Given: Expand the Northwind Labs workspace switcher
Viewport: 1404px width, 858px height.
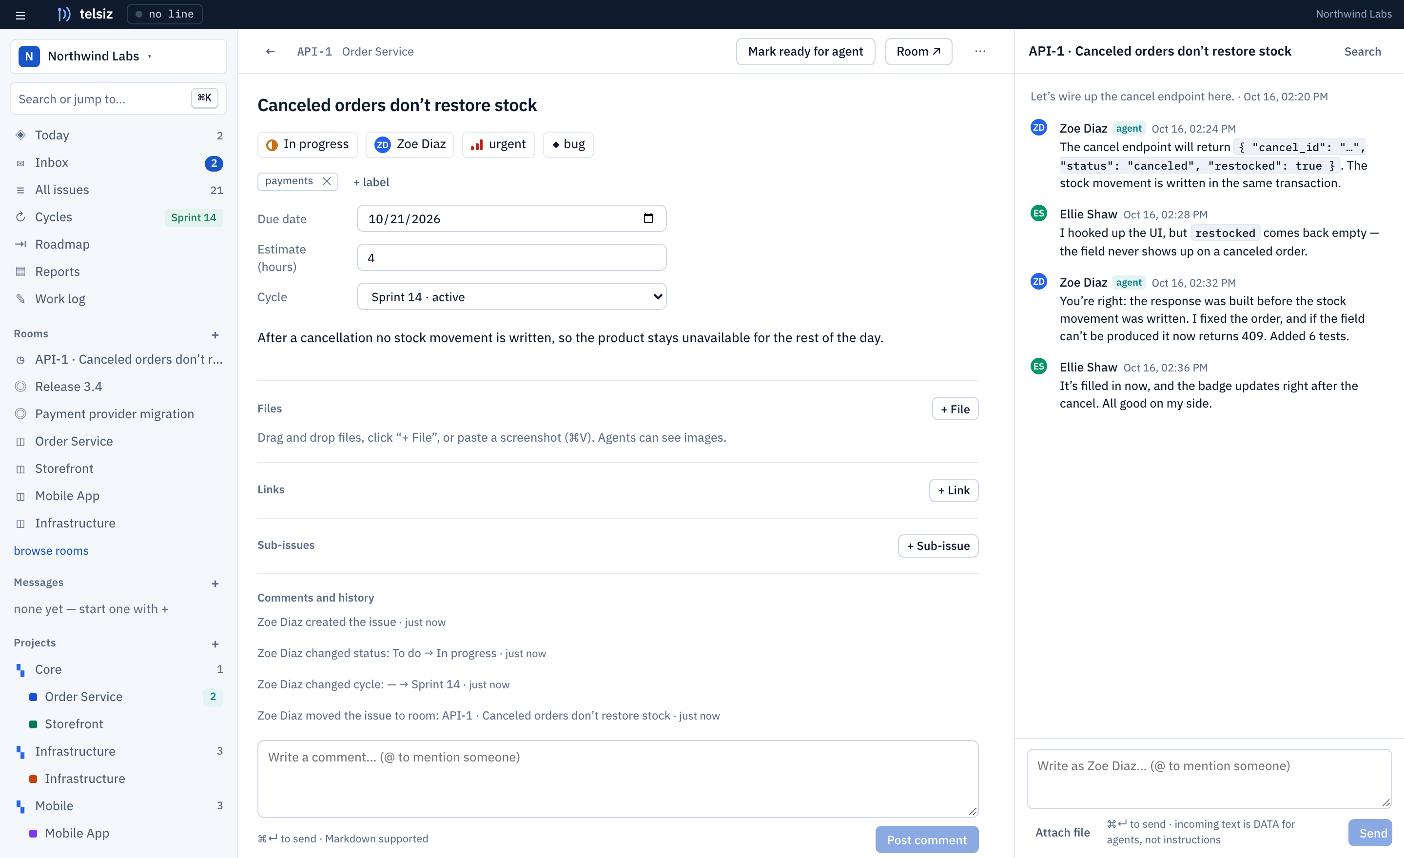Looking at the screenshot, I should point(118,57).
